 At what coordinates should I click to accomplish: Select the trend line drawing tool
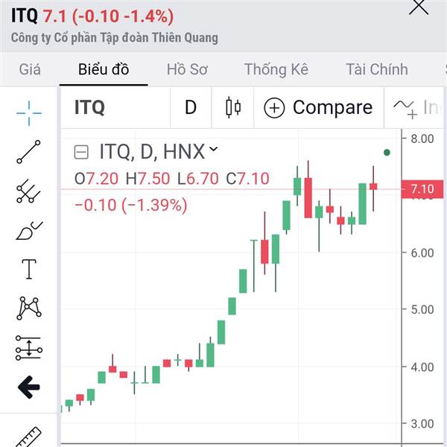pos(29,152)
